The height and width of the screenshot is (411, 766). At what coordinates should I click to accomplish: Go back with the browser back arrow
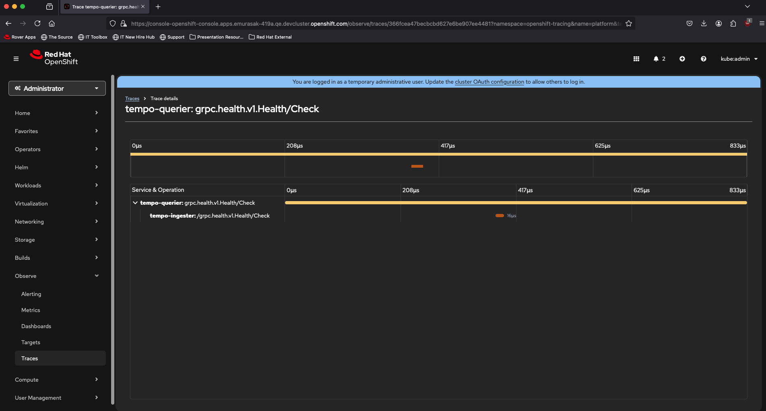tap(8, 23)
